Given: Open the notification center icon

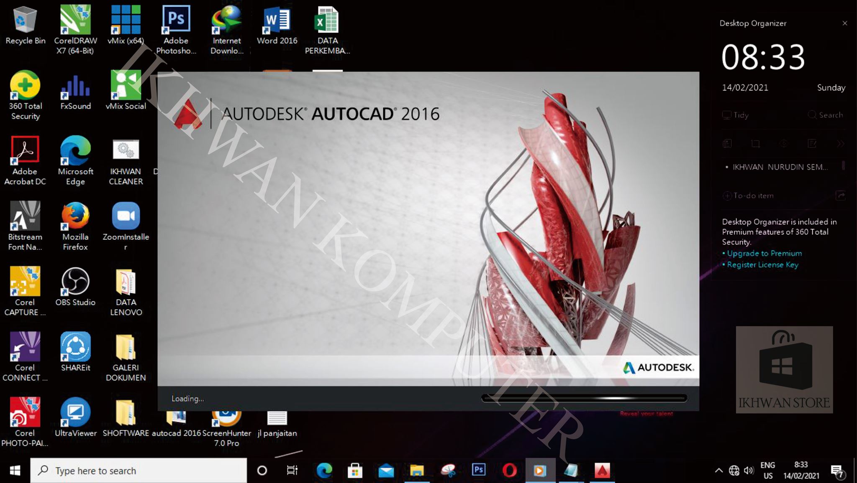Looking at the screenshot, I should [838, 472].
